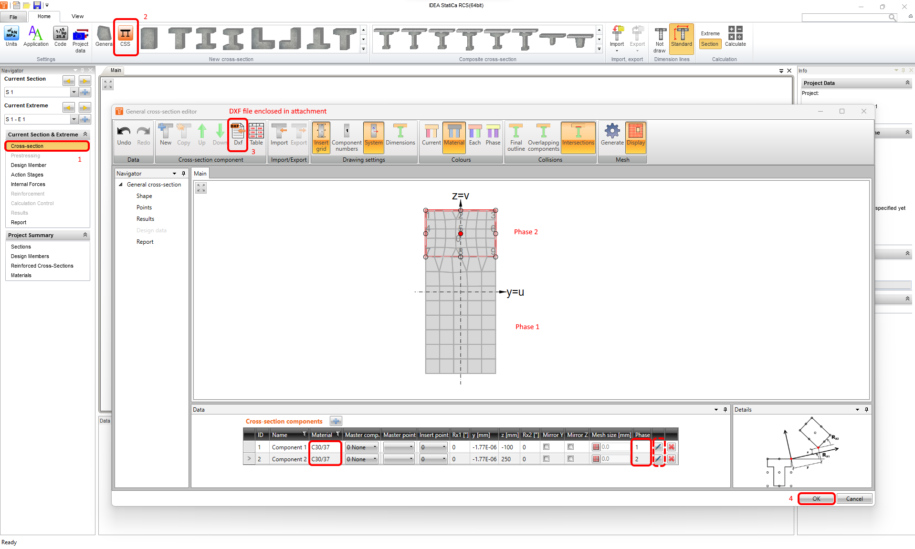Generate the mesh
Image resolution: width=915 pixels, height=549 pixels.
(x=612, y=135)
